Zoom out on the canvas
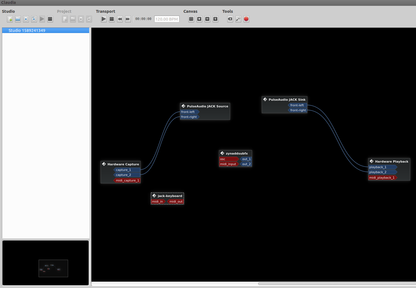Image resolution: width=416 pixels, height=288 pixels. [207, 19]
